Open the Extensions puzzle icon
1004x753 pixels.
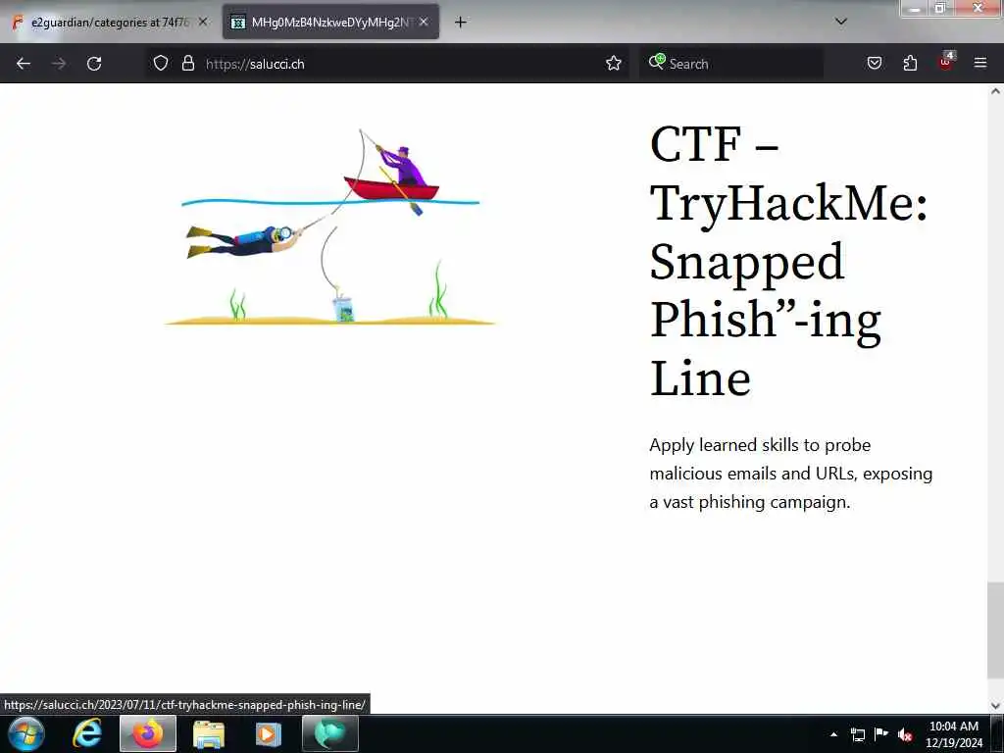910,63
